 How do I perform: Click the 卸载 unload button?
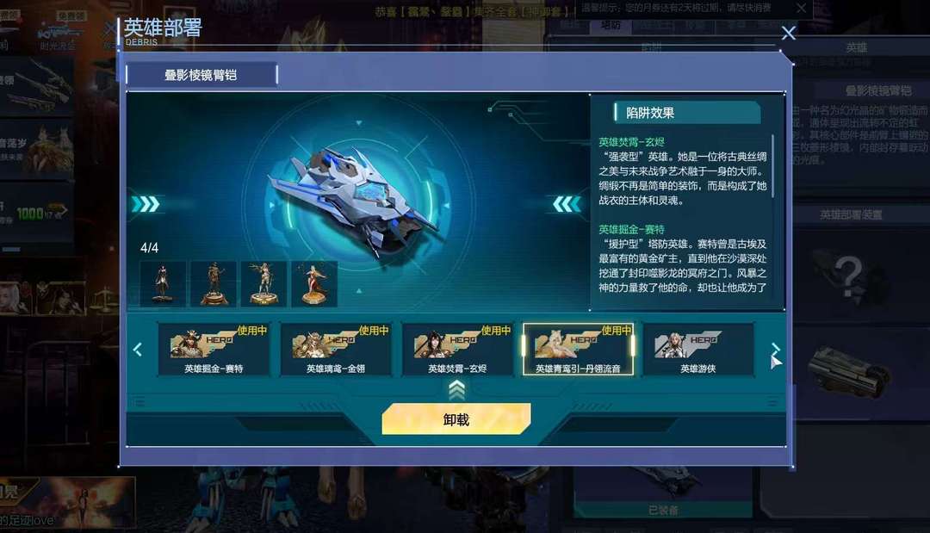coord(456,419)
